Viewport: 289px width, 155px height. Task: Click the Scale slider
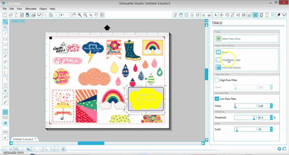pos(245,129)
